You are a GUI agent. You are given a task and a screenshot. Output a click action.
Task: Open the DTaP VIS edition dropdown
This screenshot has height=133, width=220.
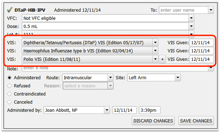155,42
